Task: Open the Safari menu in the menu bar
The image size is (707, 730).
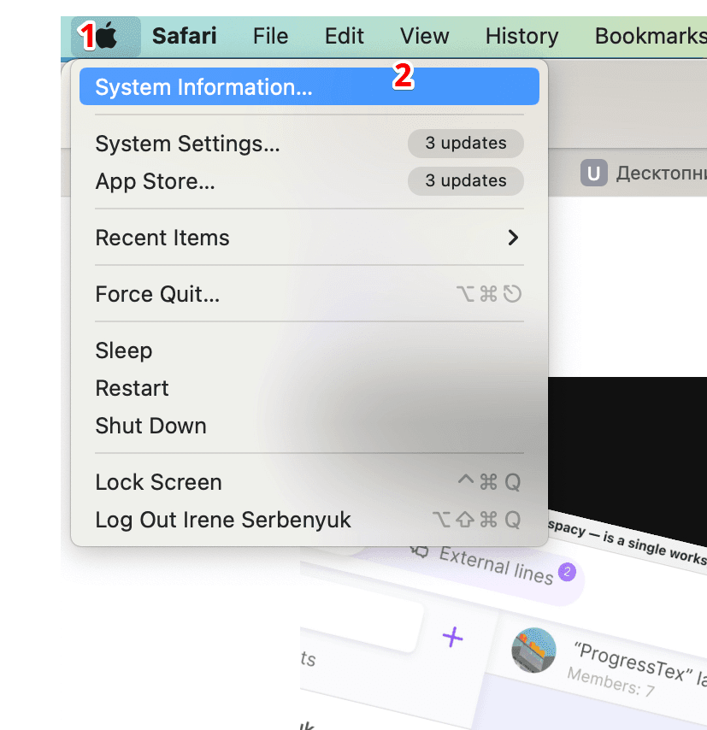Action: coord(184,37)
